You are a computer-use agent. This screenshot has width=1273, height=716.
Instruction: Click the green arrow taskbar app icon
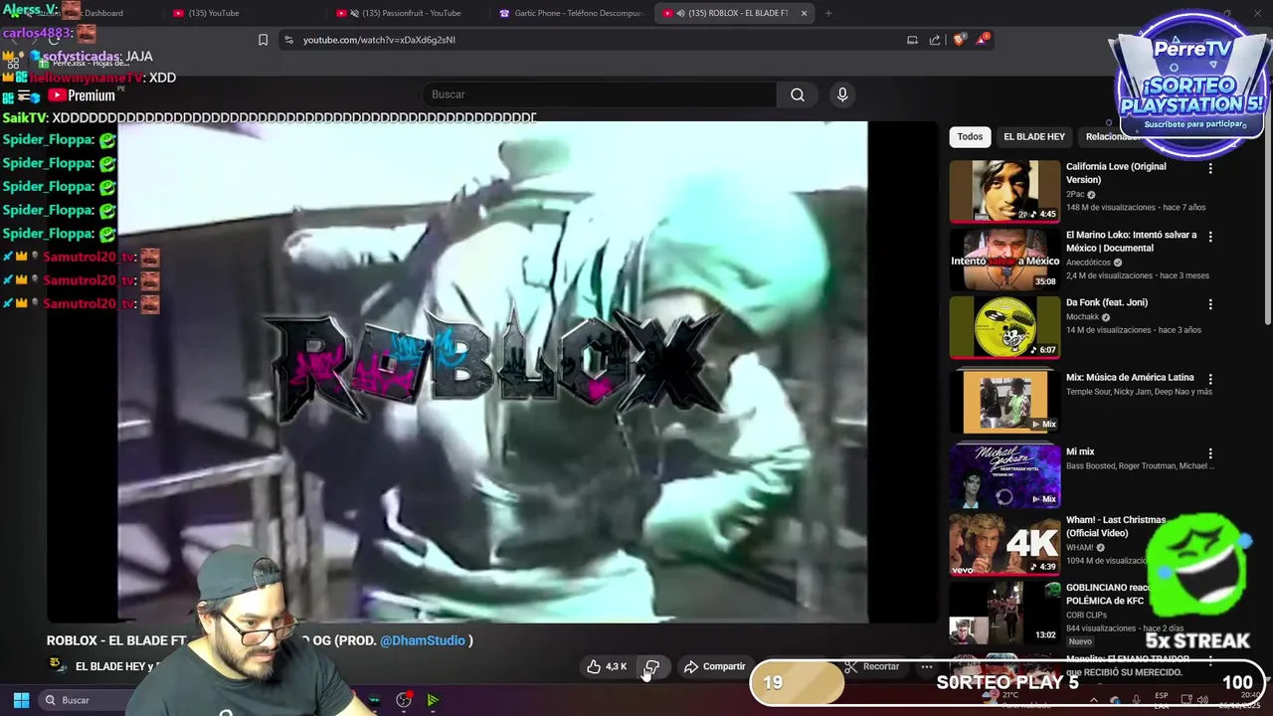tap(433, 700)
